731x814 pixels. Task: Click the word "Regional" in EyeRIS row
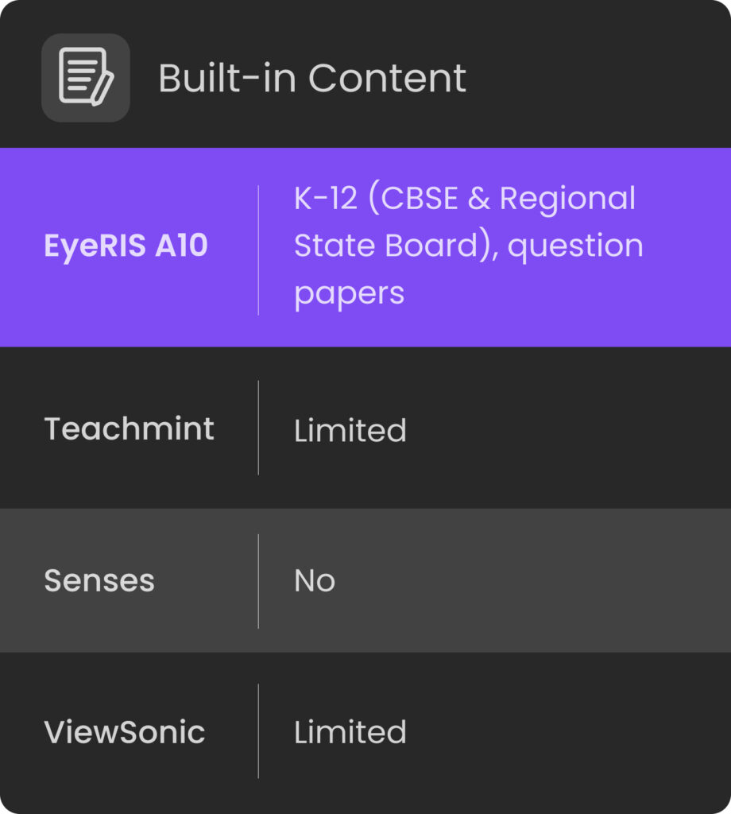point(567,199)
